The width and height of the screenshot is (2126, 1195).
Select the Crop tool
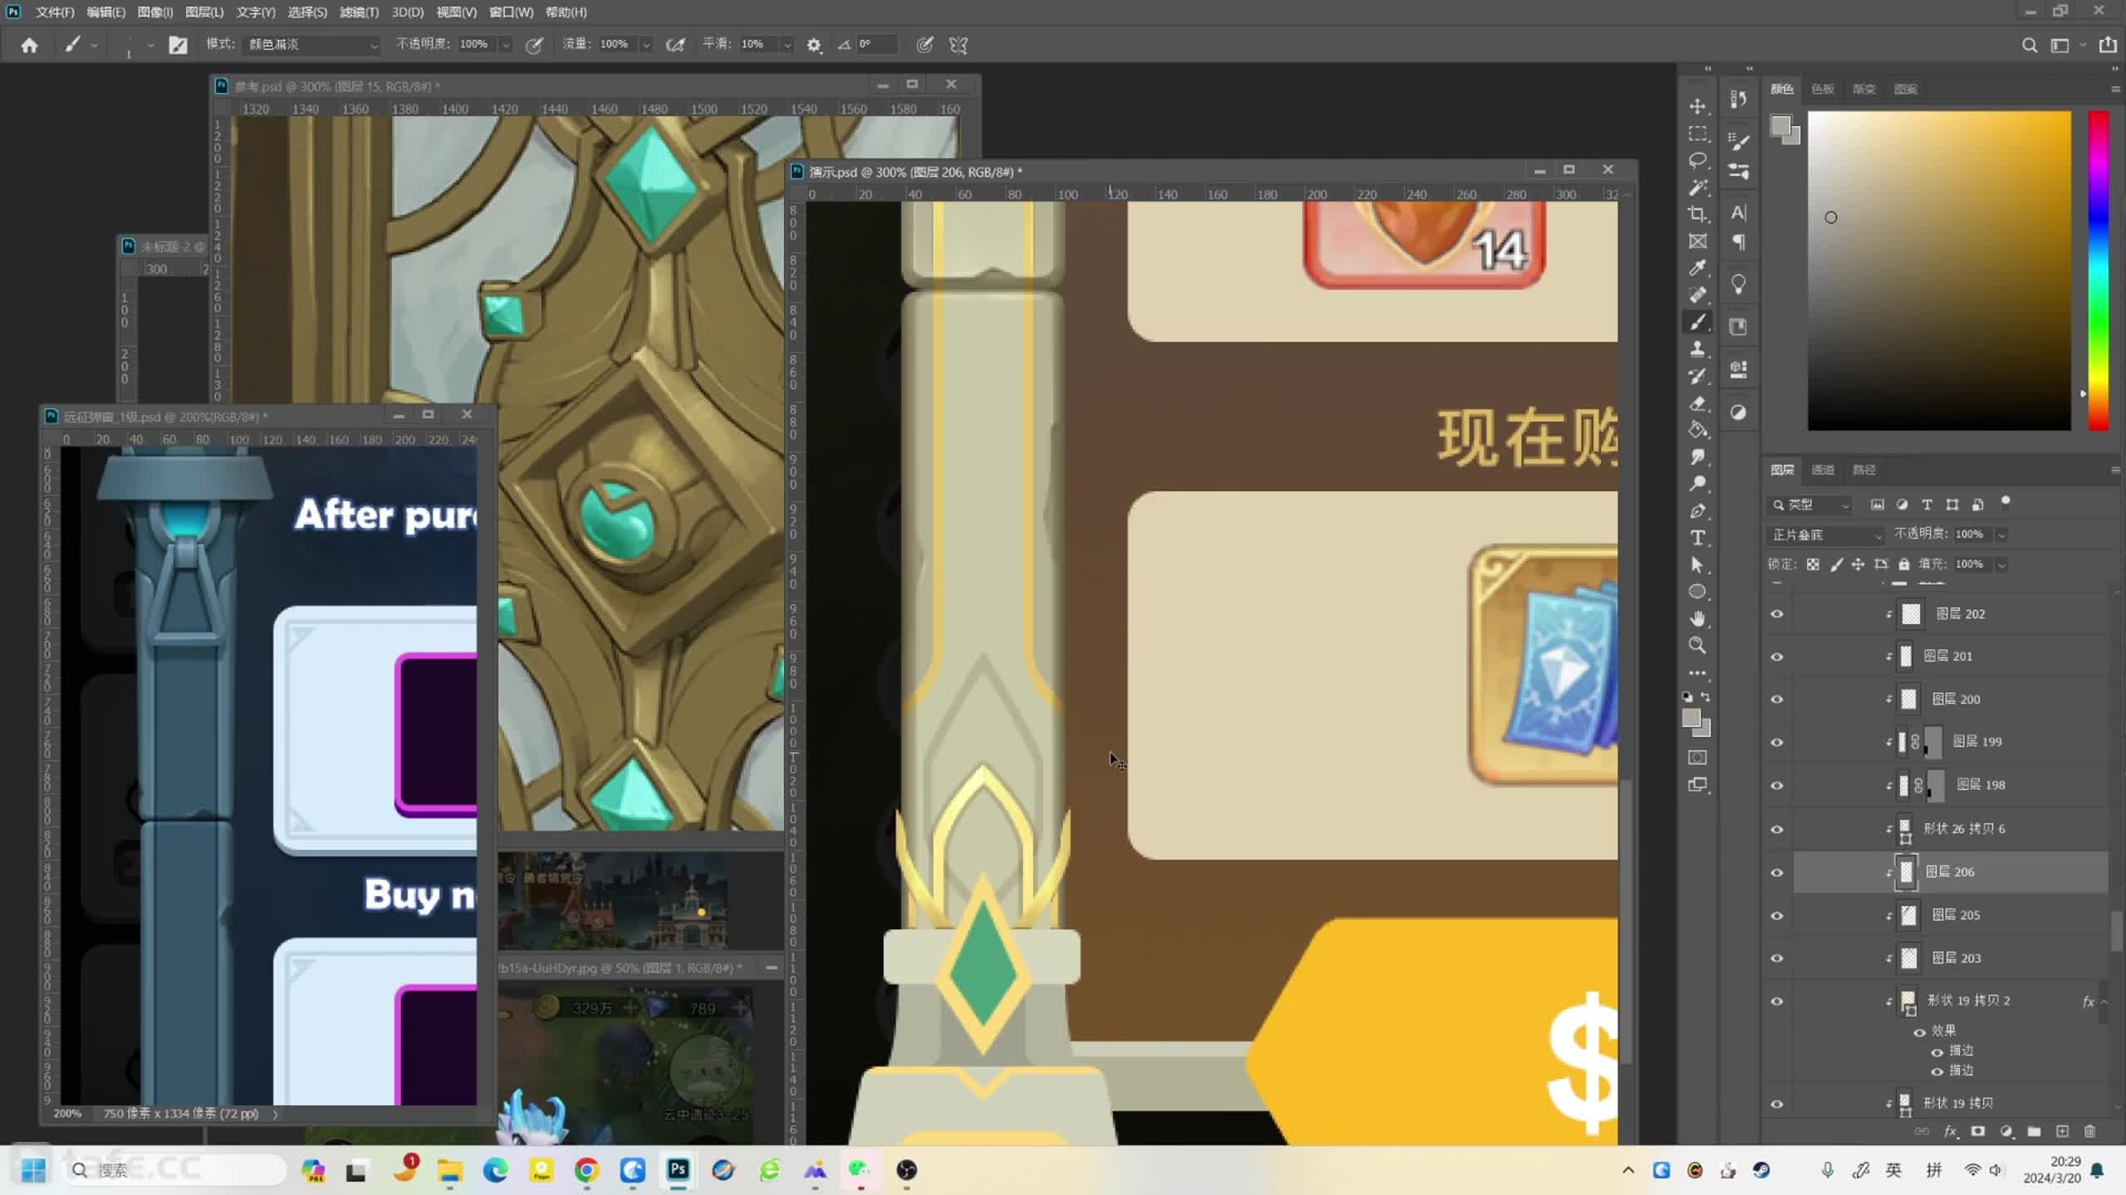click(1697, 214)
